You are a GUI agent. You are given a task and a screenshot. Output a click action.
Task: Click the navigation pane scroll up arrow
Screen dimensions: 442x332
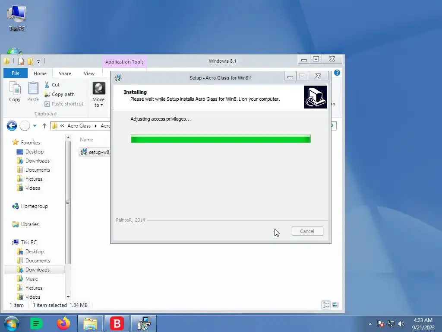tap(68, 137)
